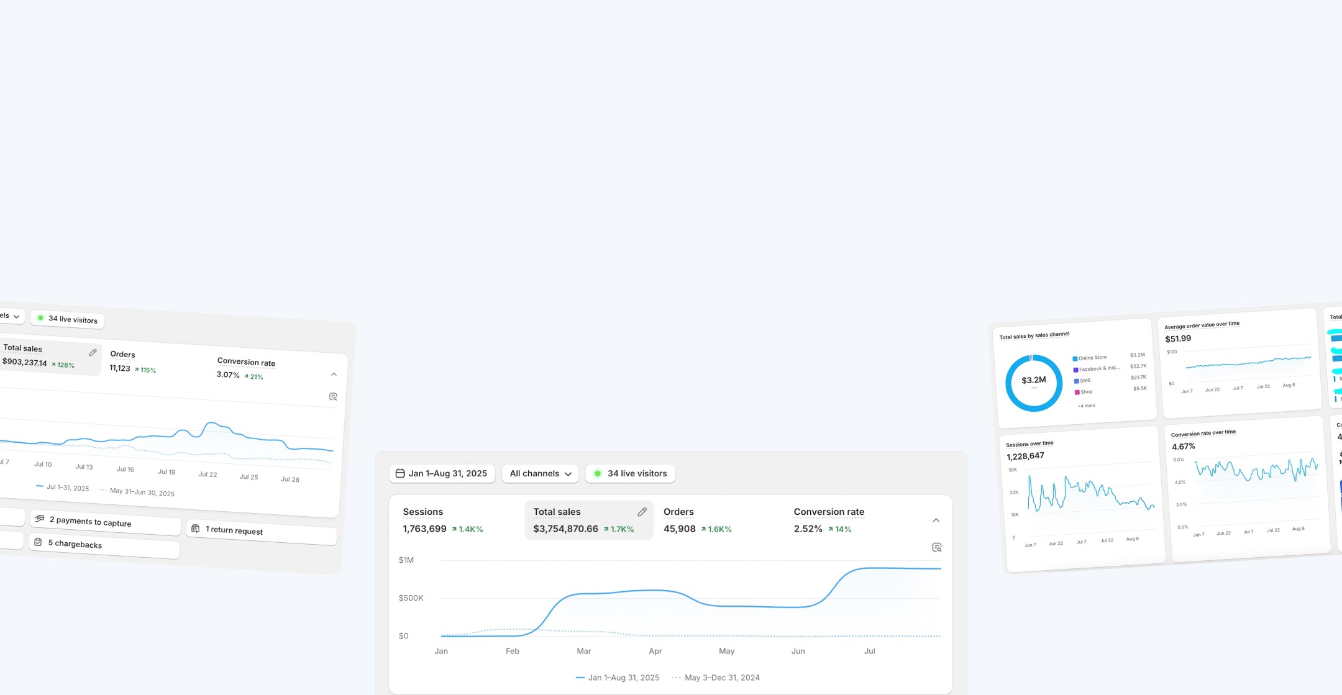Click the payments to capture icon
The image size is (1342, 695).
point(40,519)
